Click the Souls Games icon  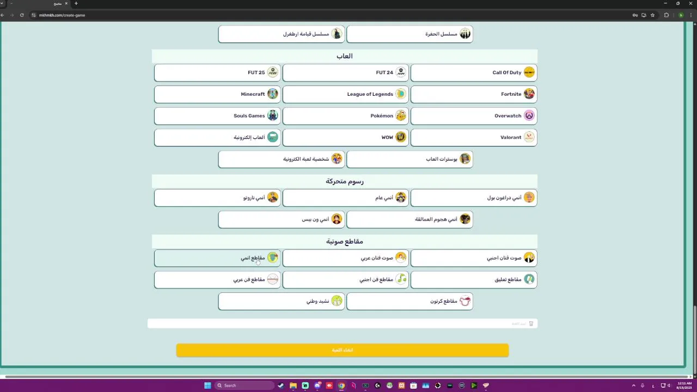point(273,115)
